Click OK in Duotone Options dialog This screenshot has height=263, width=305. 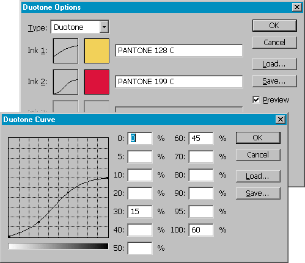tap(274, 26)
